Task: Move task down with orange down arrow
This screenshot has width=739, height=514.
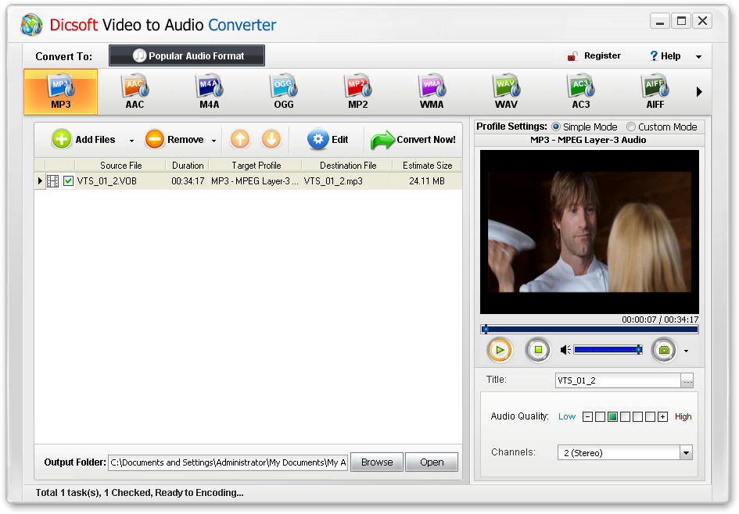Action: click(271, 139)
